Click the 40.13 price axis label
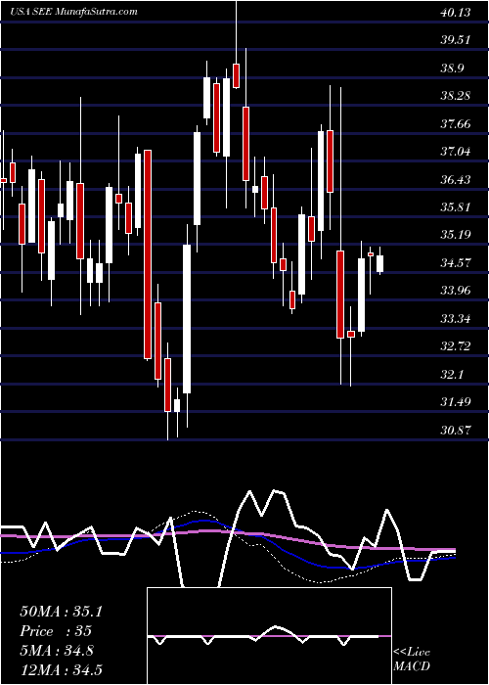The image size is (489, 685). pyautogui.click(x=456, y=12)
